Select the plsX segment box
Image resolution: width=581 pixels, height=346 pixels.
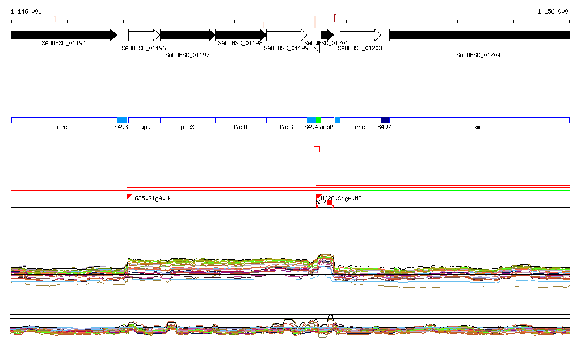click(188, 120)
